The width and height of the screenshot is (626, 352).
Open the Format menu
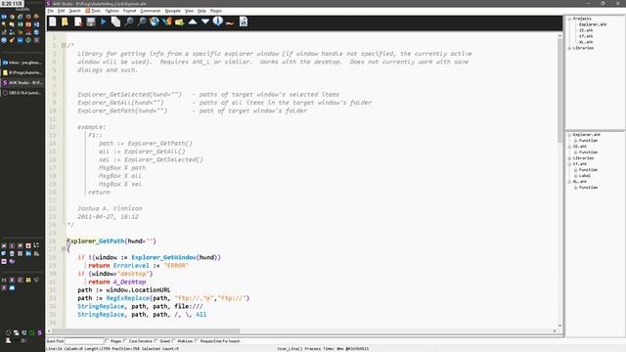(129, 11)
